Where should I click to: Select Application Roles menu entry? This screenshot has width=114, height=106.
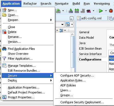point(73,80)
